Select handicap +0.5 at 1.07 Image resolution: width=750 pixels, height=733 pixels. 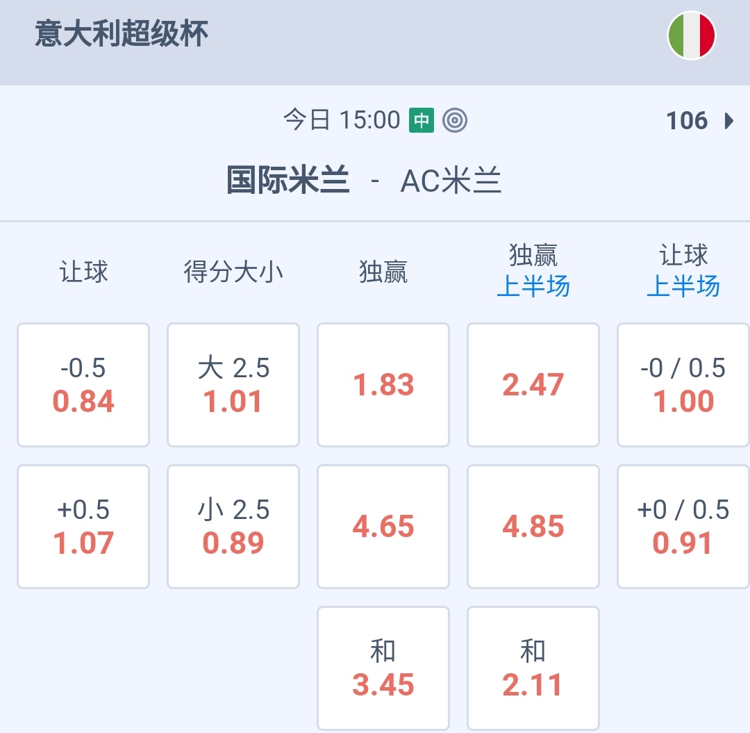click(x=83, y=527)
